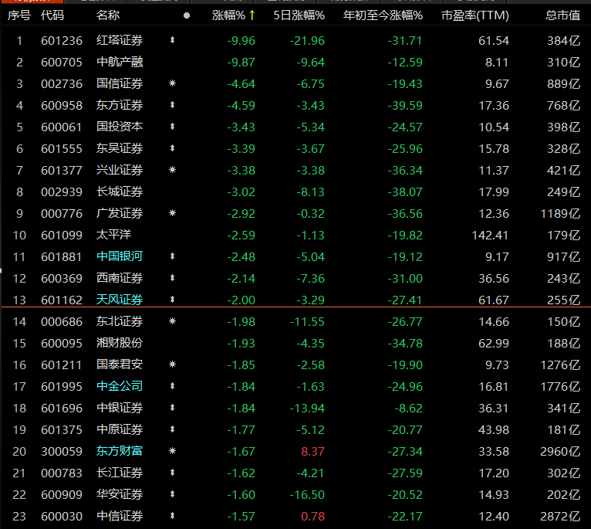The height and width of the screenshot is (529, 591).
Task: Click the marker icon beside 中原证券
Action: 172,429
